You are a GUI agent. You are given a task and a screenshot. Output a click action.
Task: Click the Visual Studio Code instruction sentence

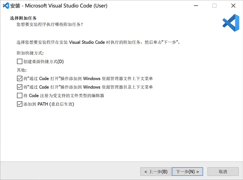(98, 42)
